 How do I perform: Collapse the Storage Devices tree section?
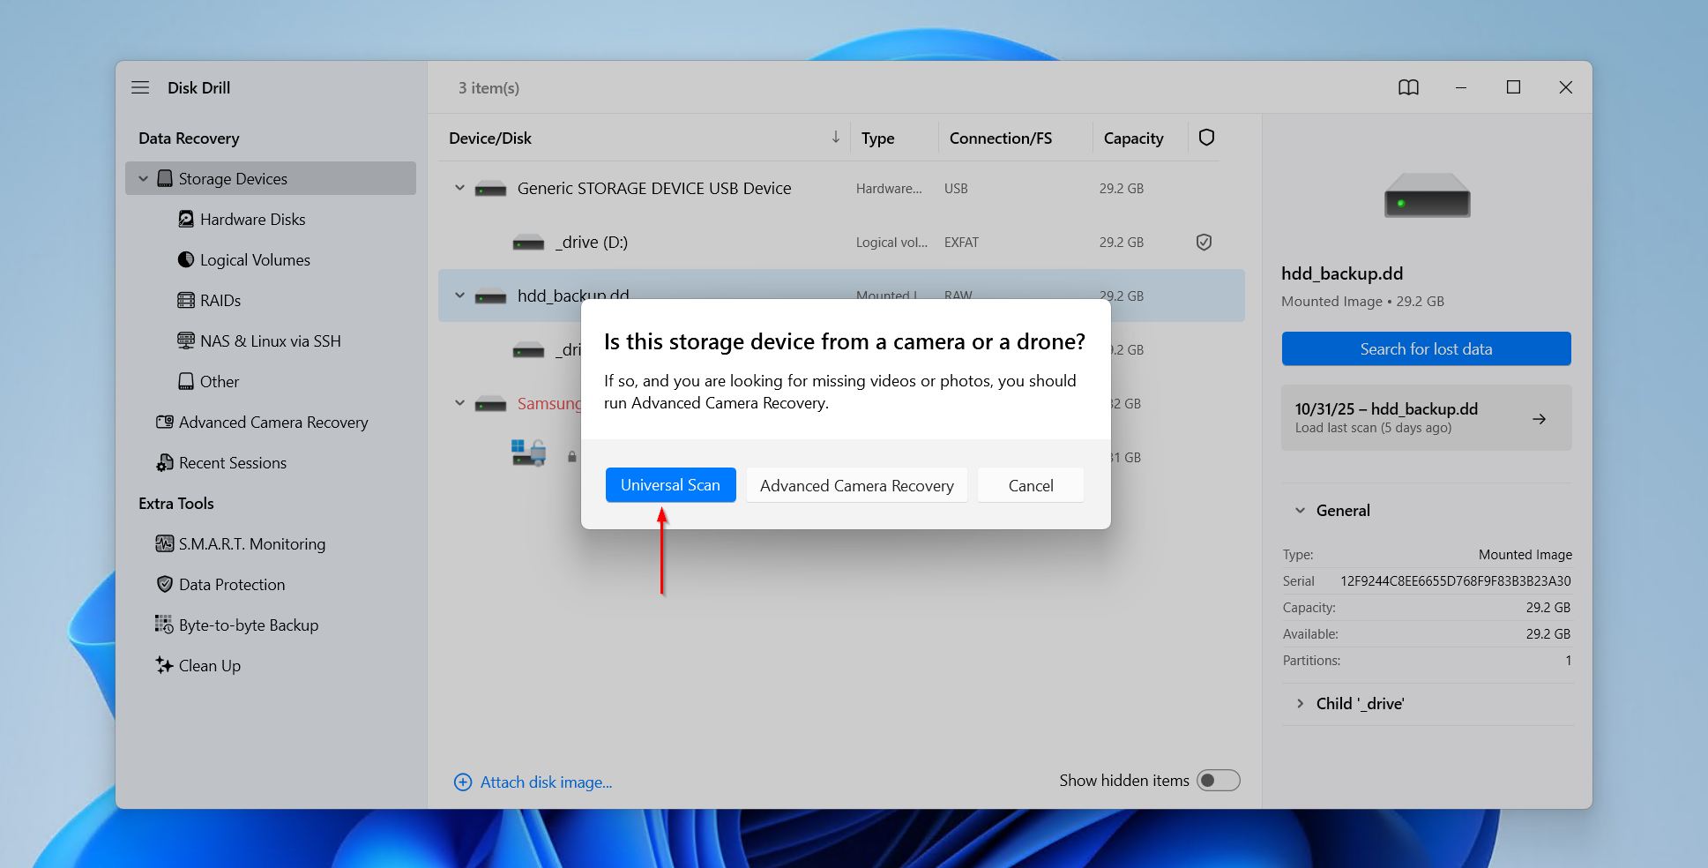pyautogui.click(x=143, y=179)
